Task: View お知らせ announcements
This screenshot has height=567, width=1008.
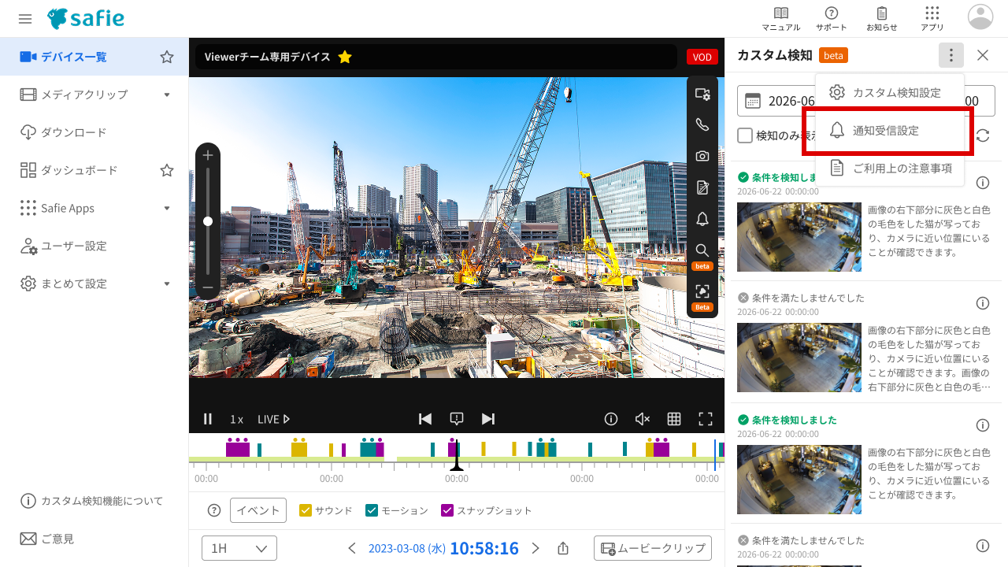Action: click(882, 19)
